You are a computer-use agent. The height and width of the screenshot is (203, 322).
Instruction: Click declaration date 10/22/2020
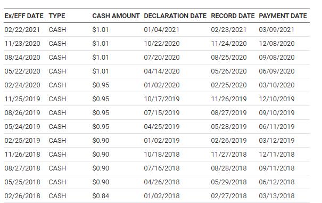click(162, 44)
